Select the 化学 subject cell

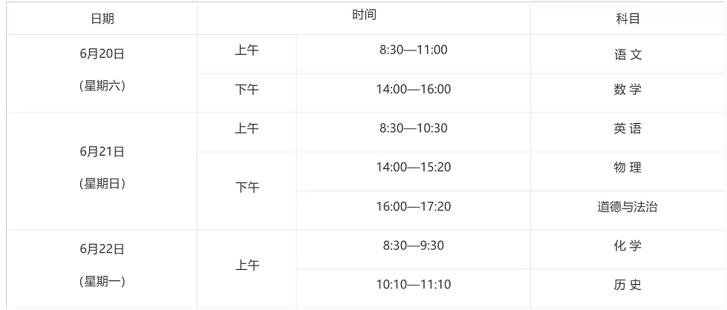click(627, 245)
